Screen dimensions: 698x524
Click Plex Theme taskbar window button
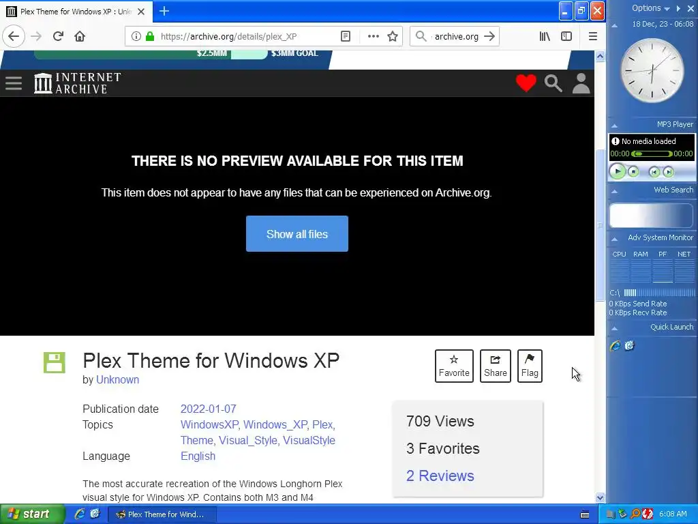(162, 514)
